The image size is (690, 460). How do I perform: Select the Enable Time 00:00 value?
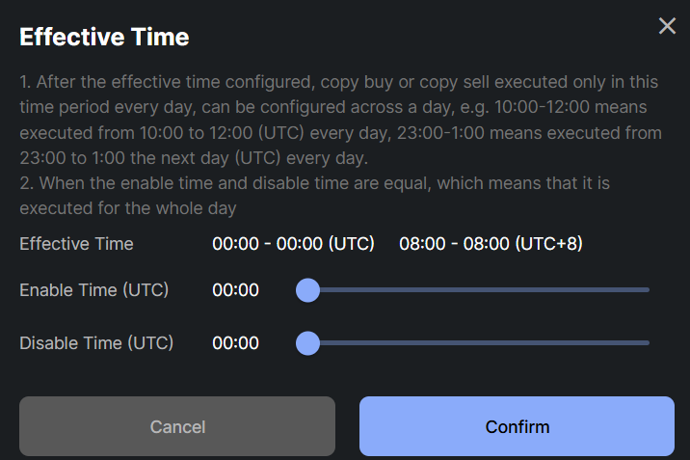point(235,289)
